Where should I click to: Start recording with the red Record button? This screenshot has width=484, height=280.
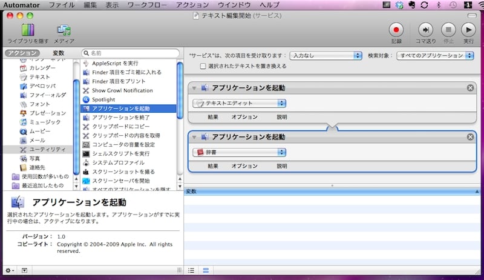pos(396,30)
